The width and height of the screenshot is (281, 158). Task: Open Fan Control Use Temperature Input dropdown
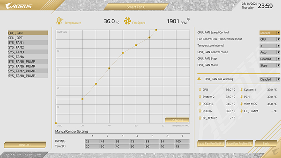(x=270, y=39)
